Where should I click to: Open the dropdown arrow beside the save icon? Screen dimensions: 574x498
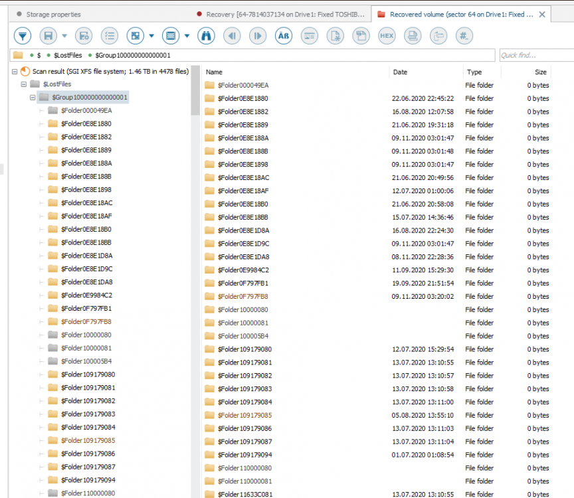click(64, 36)
